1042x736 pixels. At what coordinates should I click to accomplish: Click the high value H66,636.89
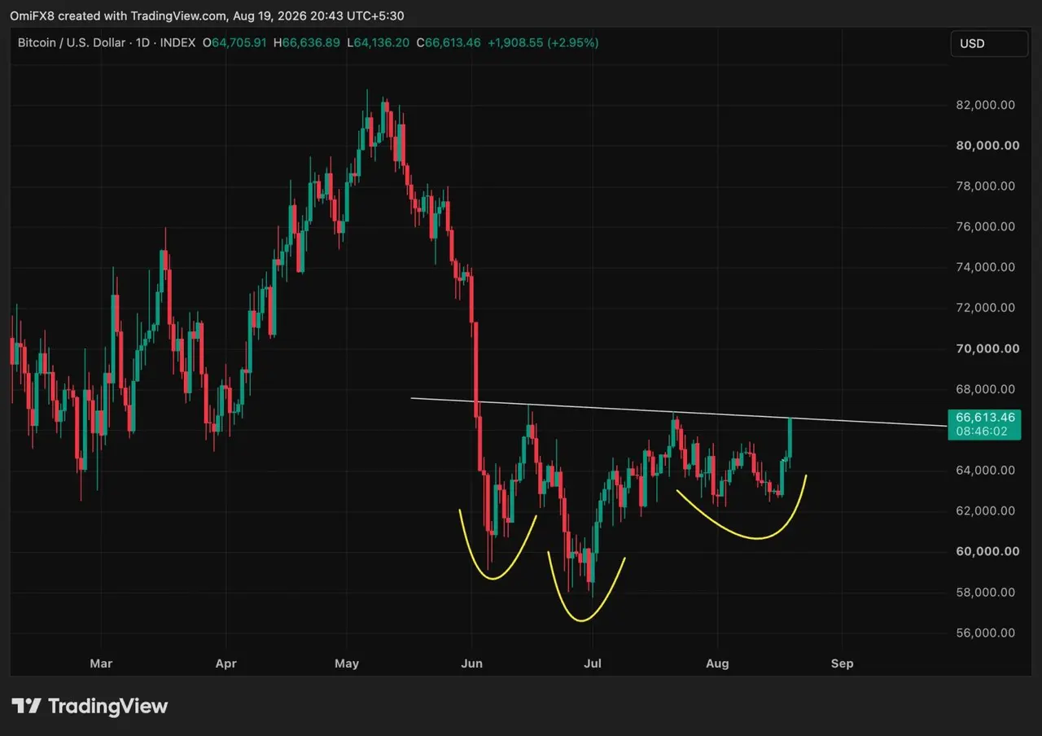point(308,42)
